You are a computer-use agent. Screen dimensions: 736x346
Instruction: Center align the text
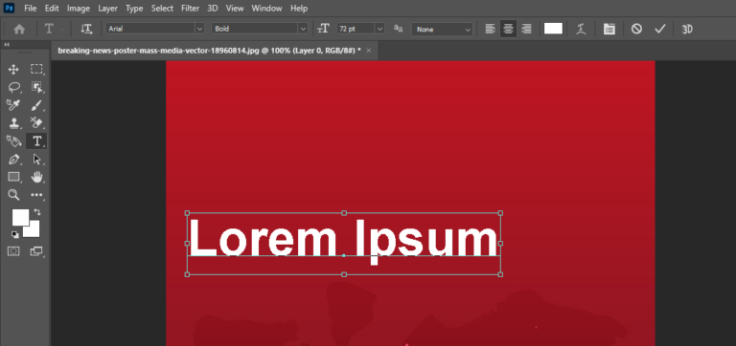point(508,29)
